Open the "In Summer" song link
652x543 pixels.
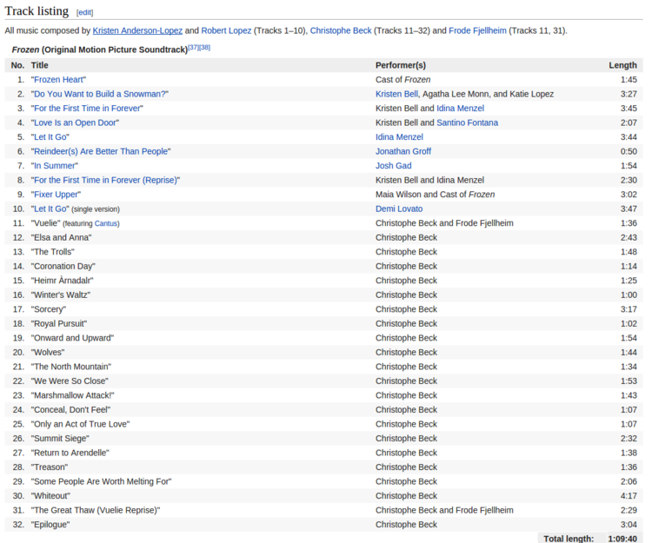point(55,166)
